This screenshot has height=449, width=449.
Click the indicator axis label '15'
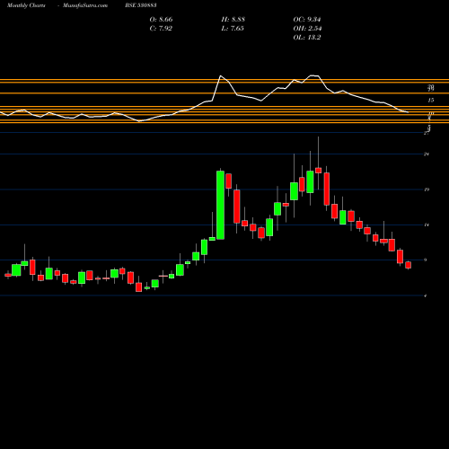430,101
